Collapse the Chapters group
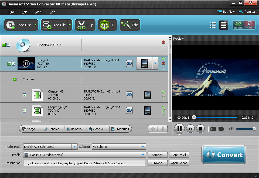The width and height of the screenshot is (259, 178). (15, 79)
